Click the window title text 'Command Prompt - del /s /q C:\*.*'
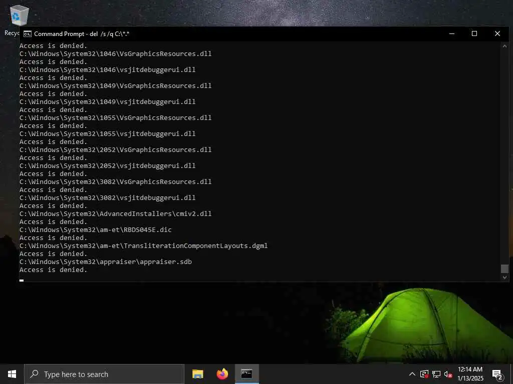The image size is (513, 384). (82, 34)
